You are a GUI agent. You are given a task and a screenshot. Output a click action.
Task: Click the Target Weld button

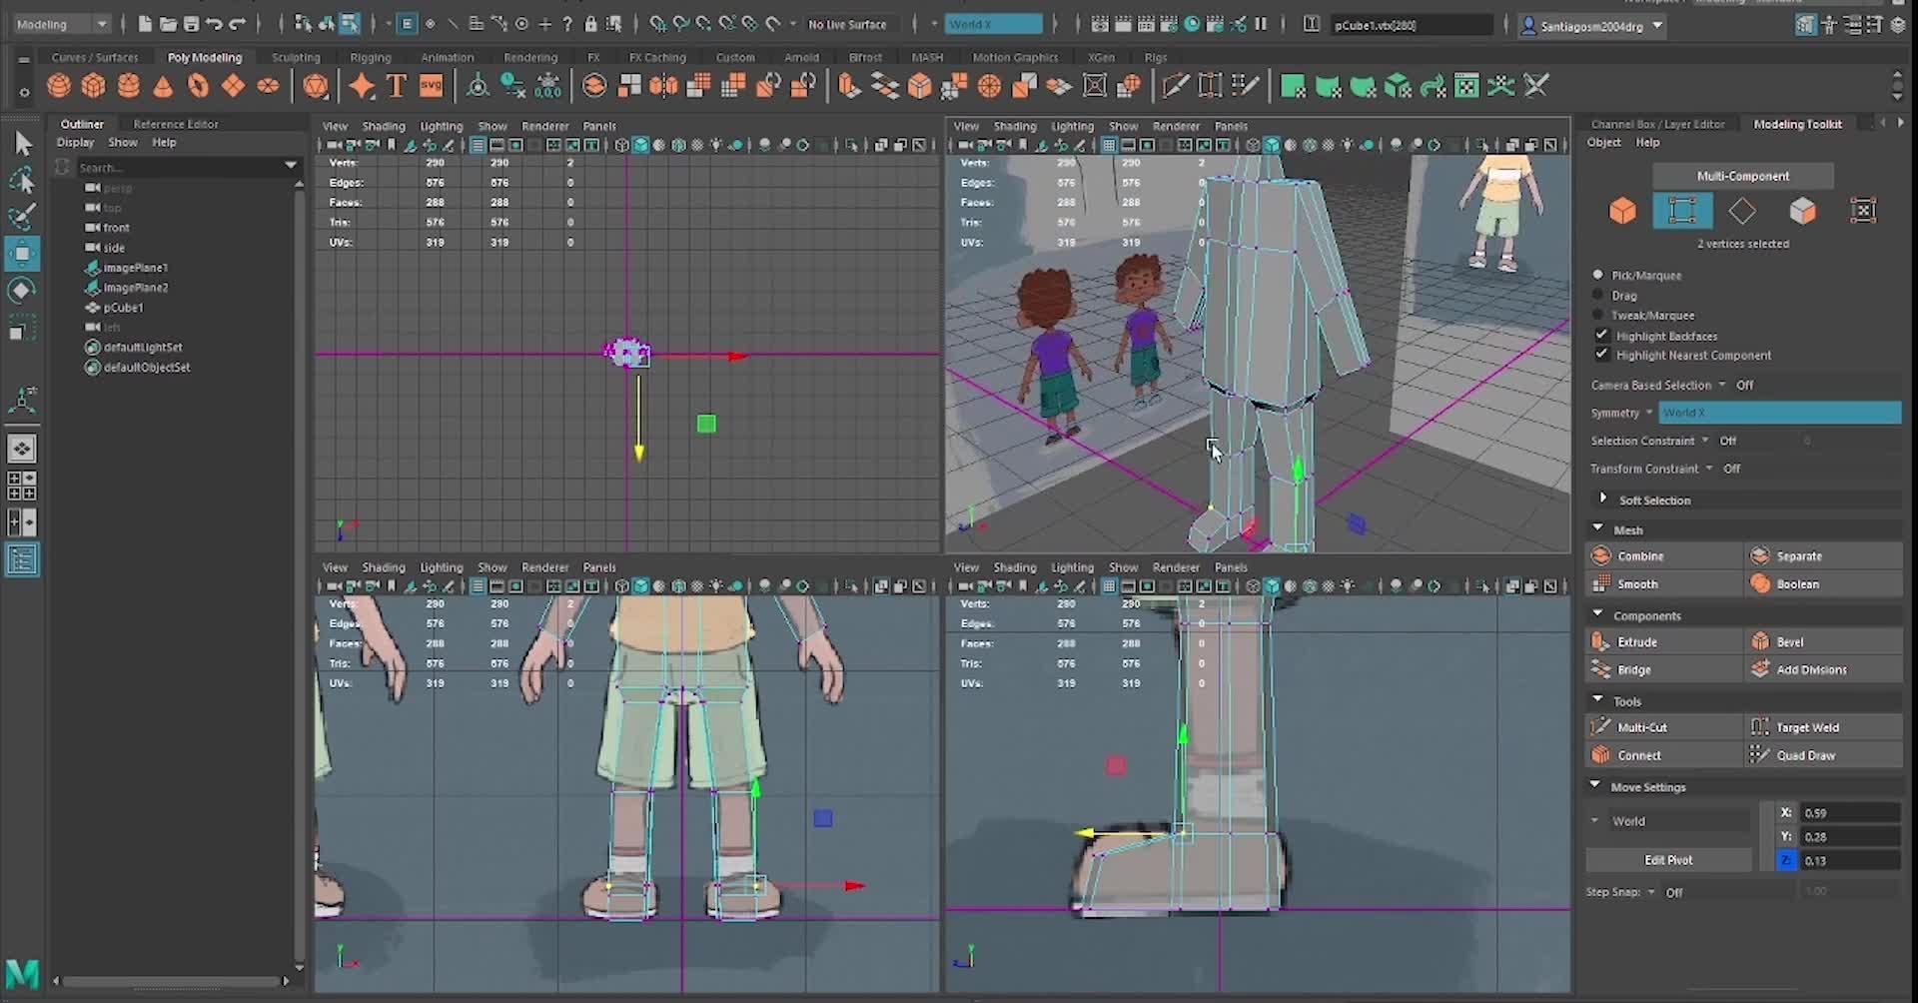tap(1807, 727)
